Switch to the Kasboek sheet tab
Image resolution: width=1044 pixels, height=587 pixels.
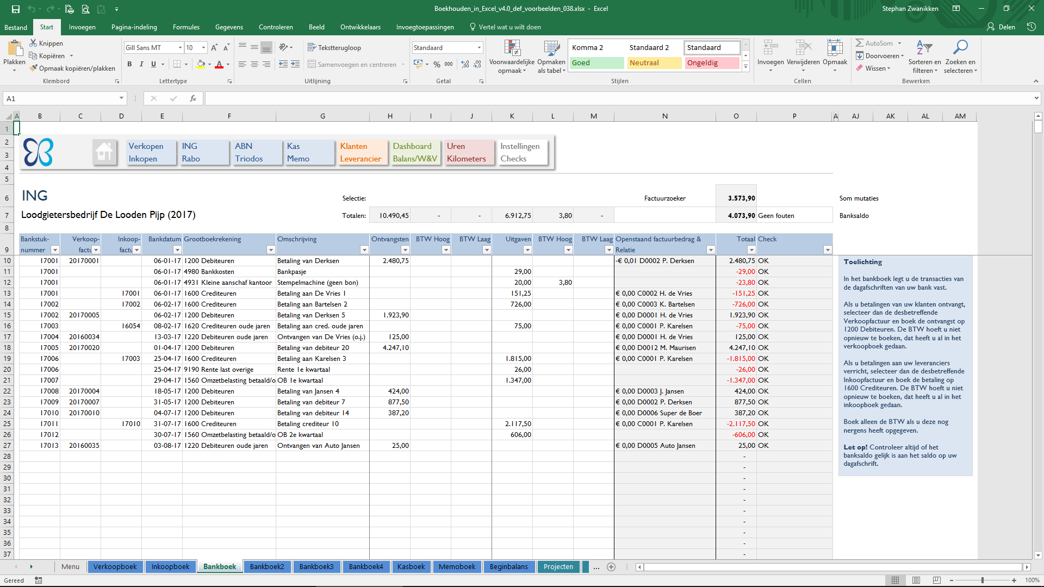(411, 566)
